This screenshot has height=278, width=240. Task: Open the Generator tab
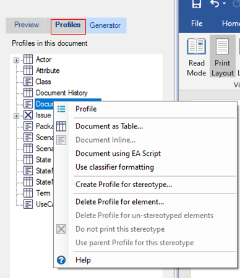click(x=105, y=25)
